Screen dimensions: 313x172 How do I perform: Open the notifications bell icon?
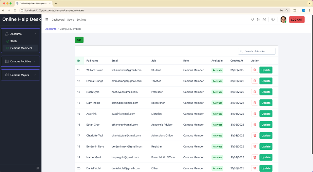pos(252,19)
